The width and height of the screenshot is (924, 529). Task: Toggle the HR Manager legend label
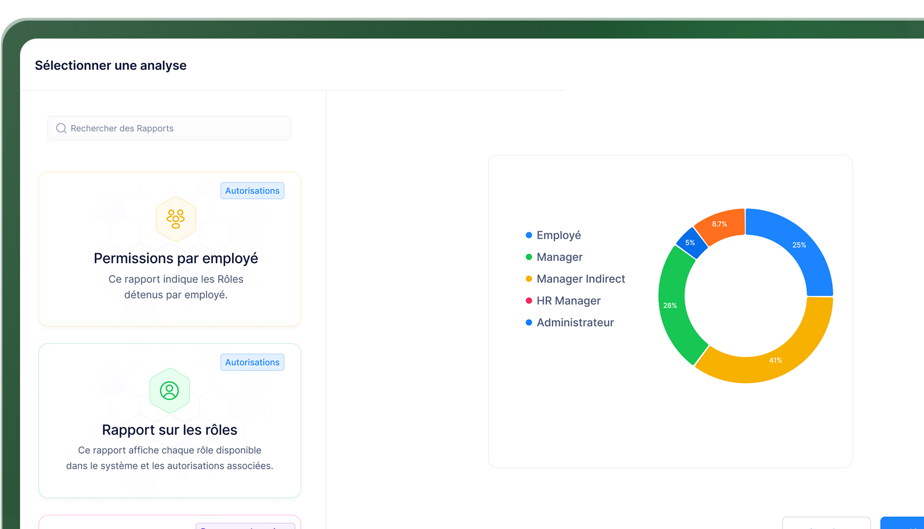(x=568, y=301)
